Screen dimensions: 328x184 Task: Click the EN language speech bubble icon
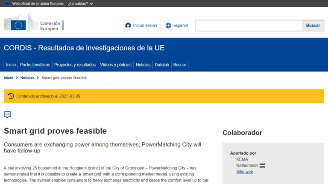point(7,114)
